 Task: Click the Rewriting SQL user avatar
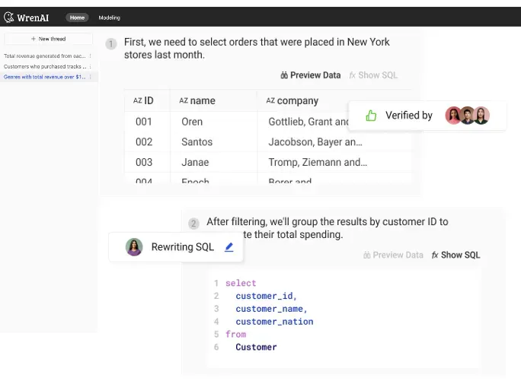(x=135, y=247)
